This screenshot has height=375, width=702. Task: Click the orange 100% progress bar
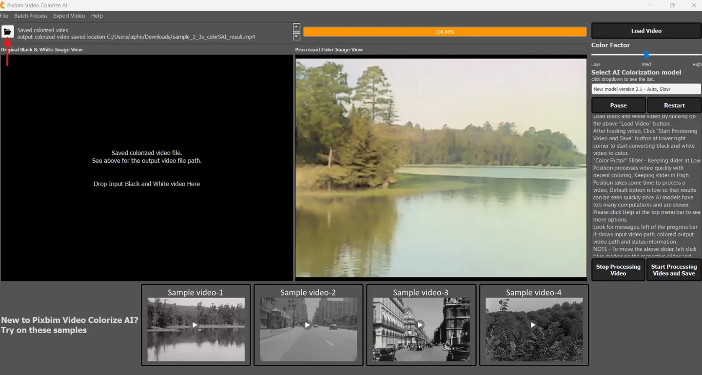pyautogui.click(x=445, y=32)
